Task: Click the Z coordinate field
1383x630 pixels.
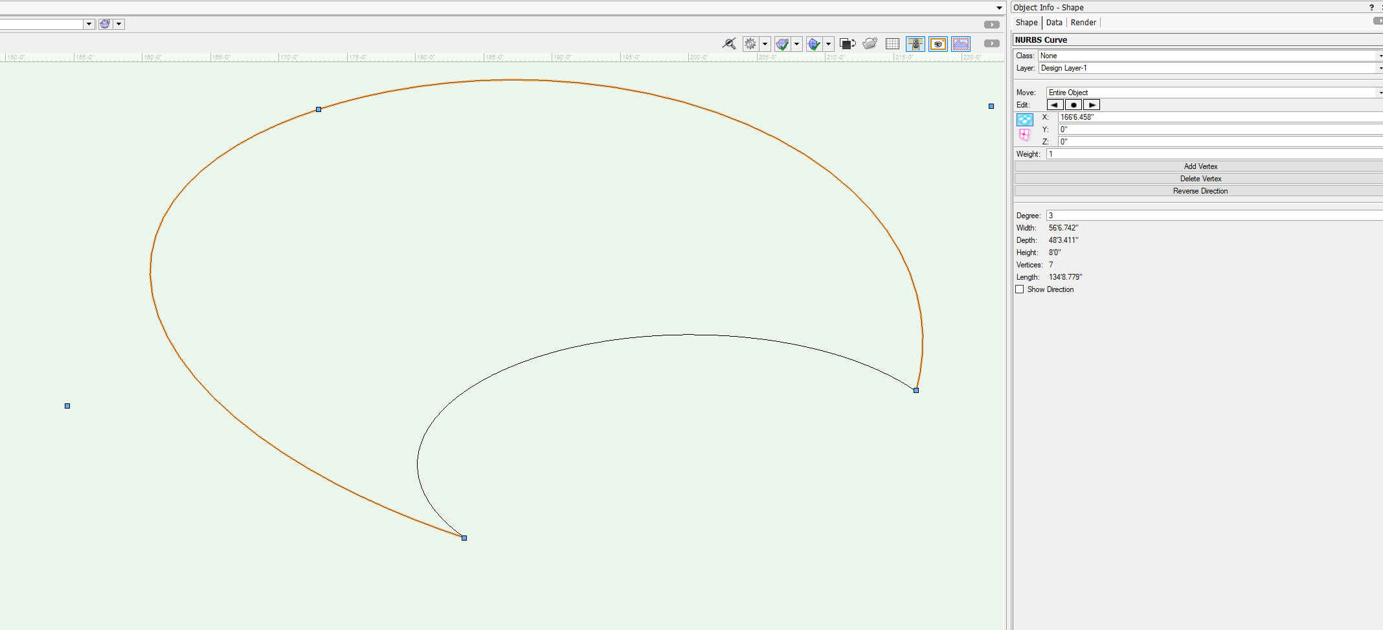Action: (x=1220, y=142)
